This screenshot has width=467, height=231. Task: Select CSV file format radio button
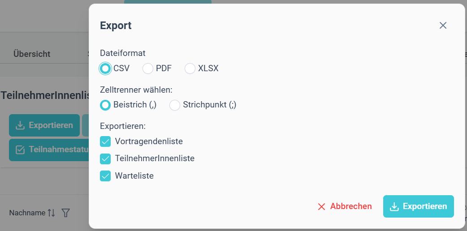105,68
